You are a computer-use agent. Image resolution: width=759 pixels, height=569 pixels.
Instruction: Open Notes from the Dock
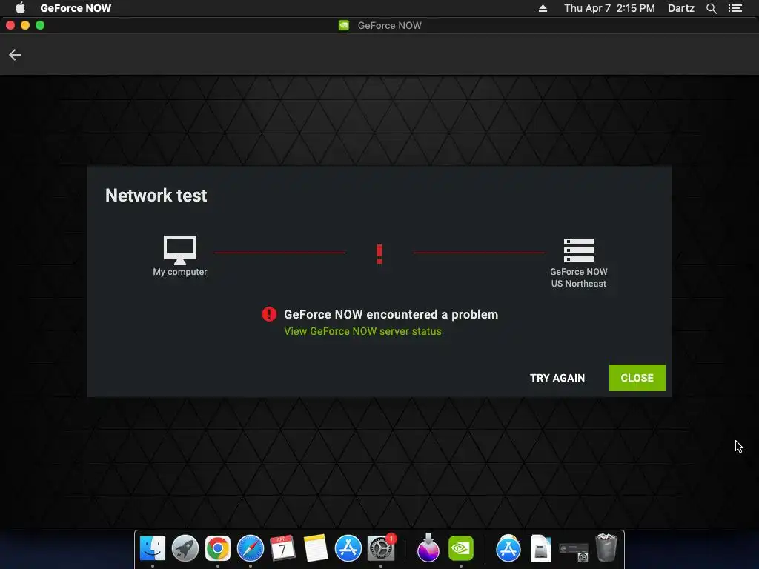[316, 549]
